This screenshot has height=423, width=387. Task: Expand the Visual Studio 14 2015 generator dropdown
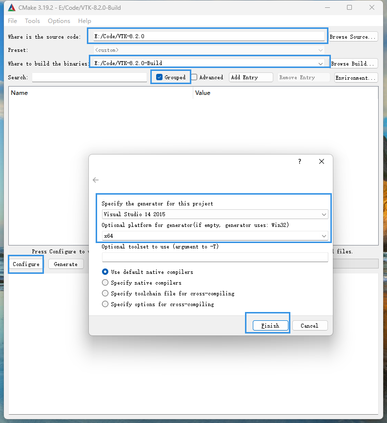click(x=324, y=214)
